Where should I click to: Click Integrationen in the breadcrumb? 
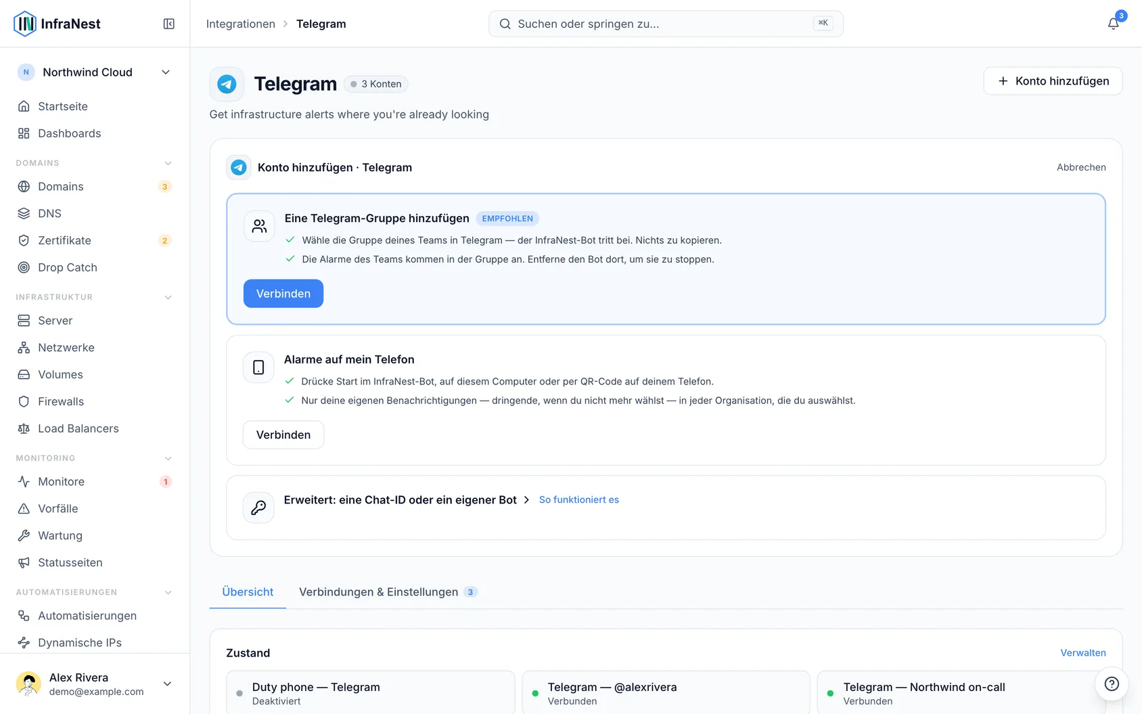click(240, 24)
